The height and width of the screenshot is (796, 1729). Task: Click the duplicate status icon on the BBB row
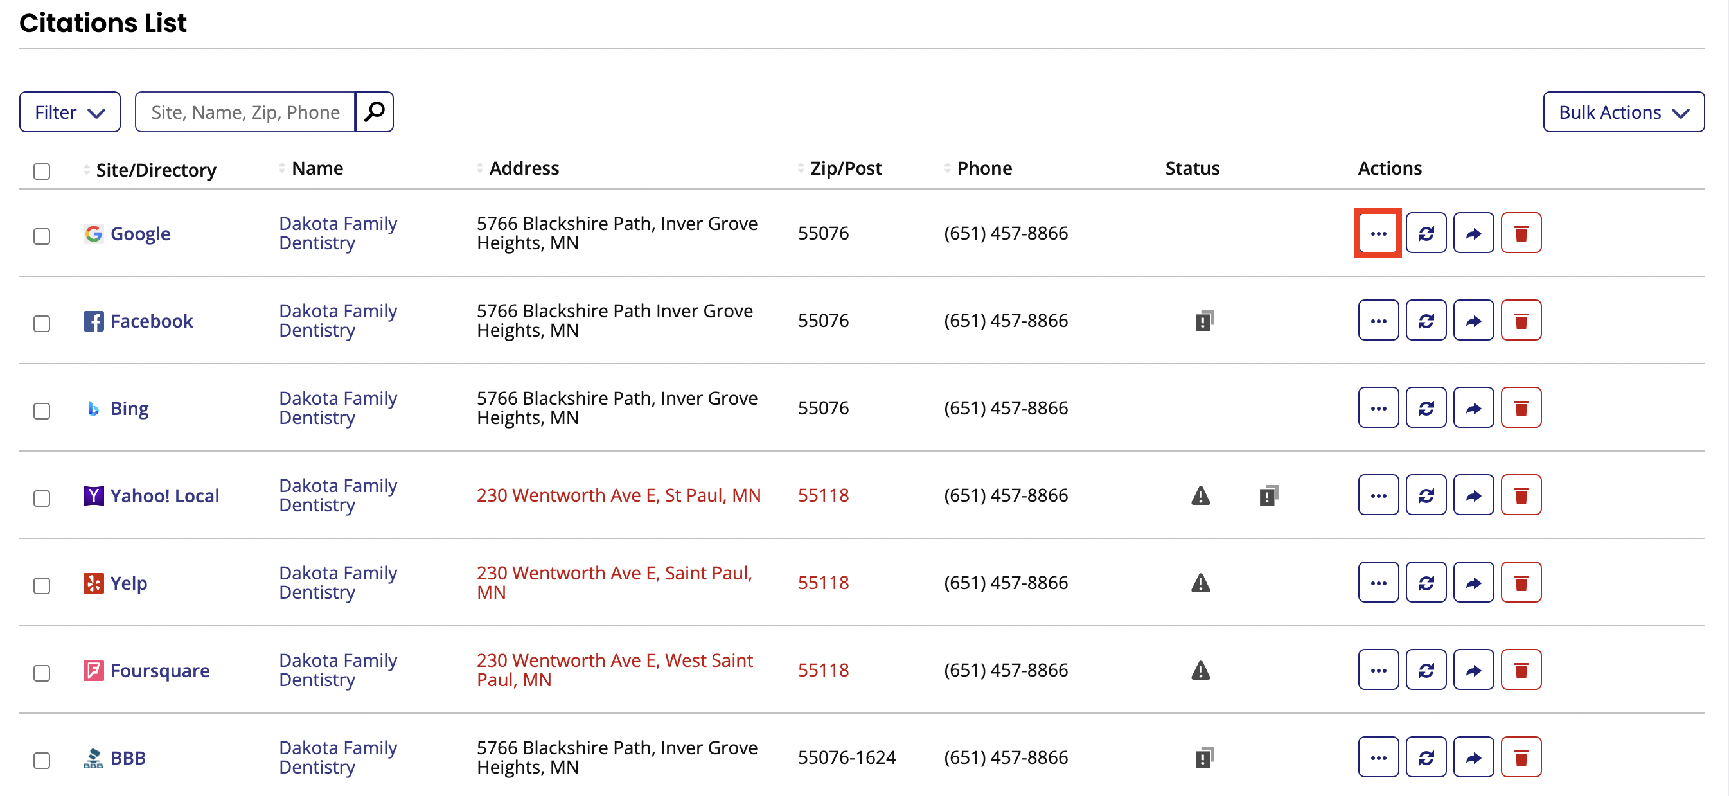click(x=1203, y=757)
